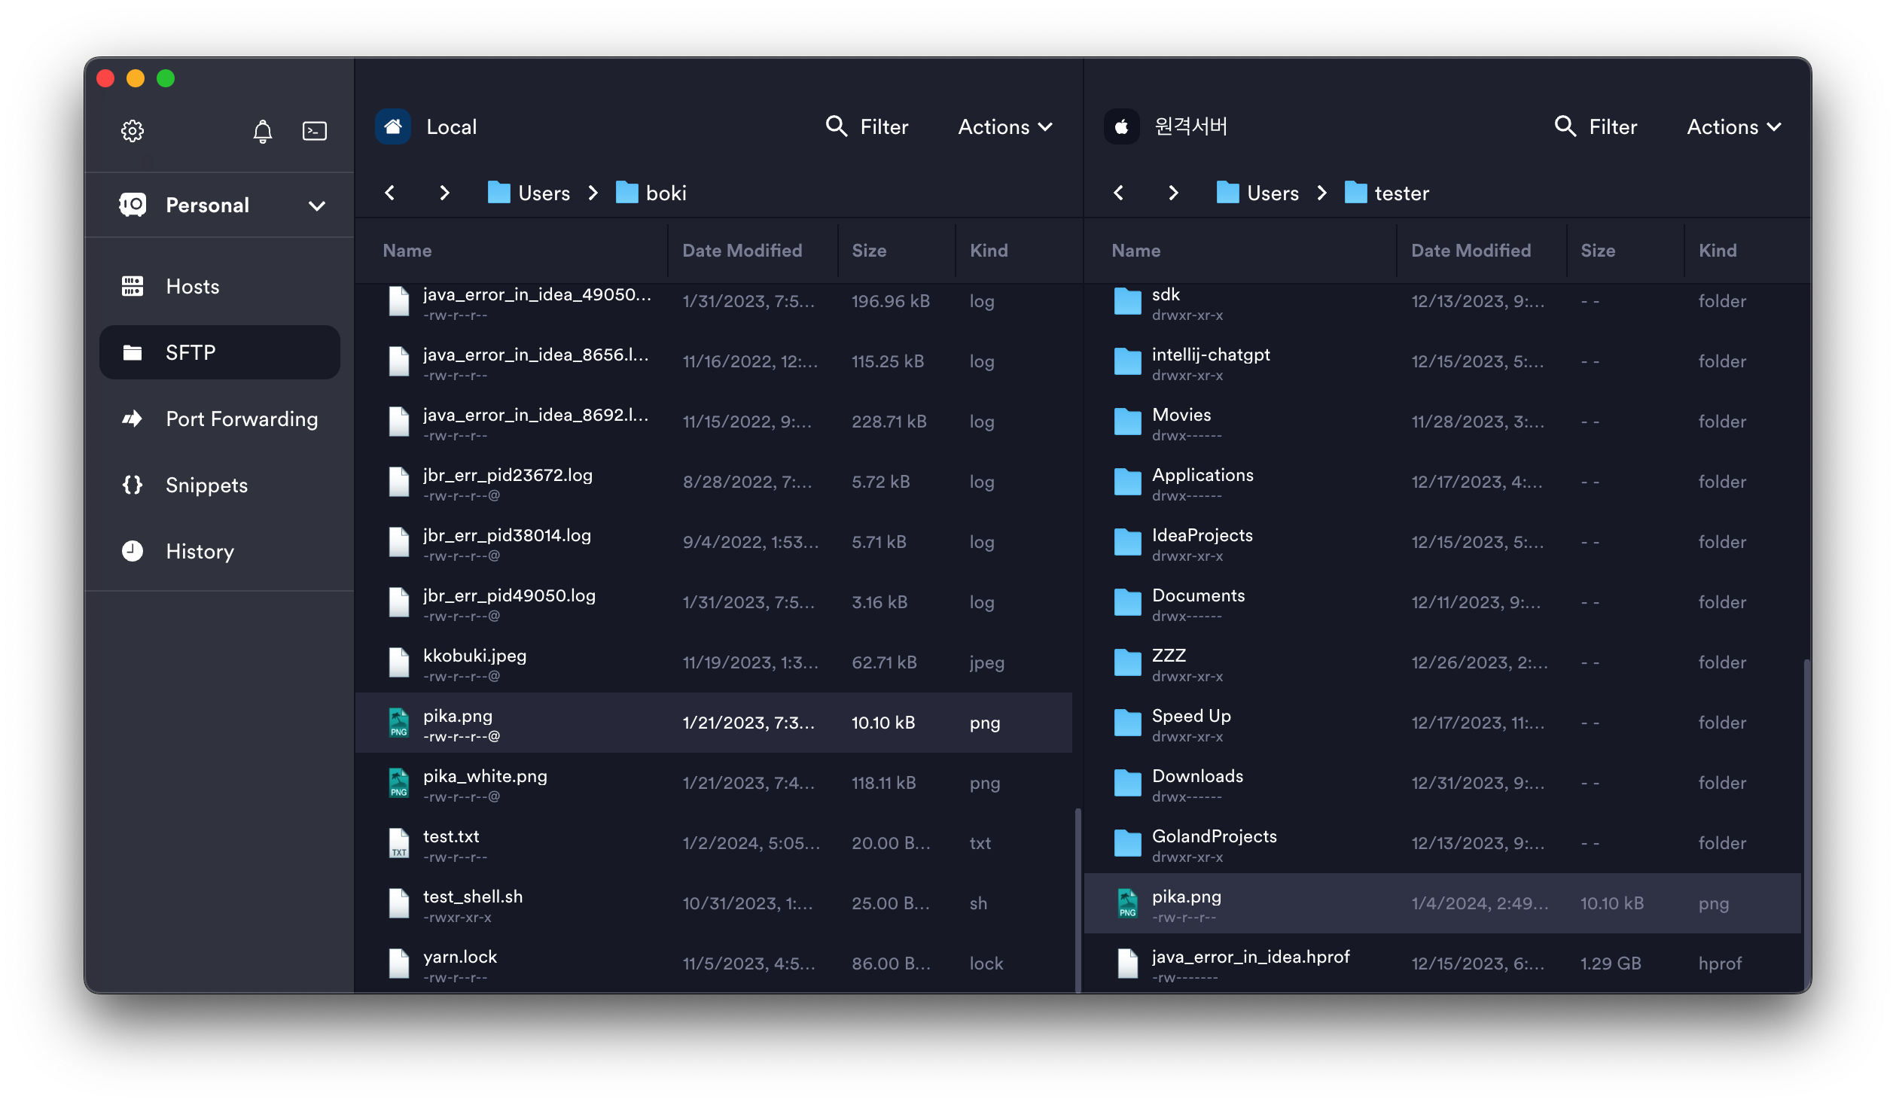
Task: Click the local pane Filter search icon
Action: tap(837, 126)
